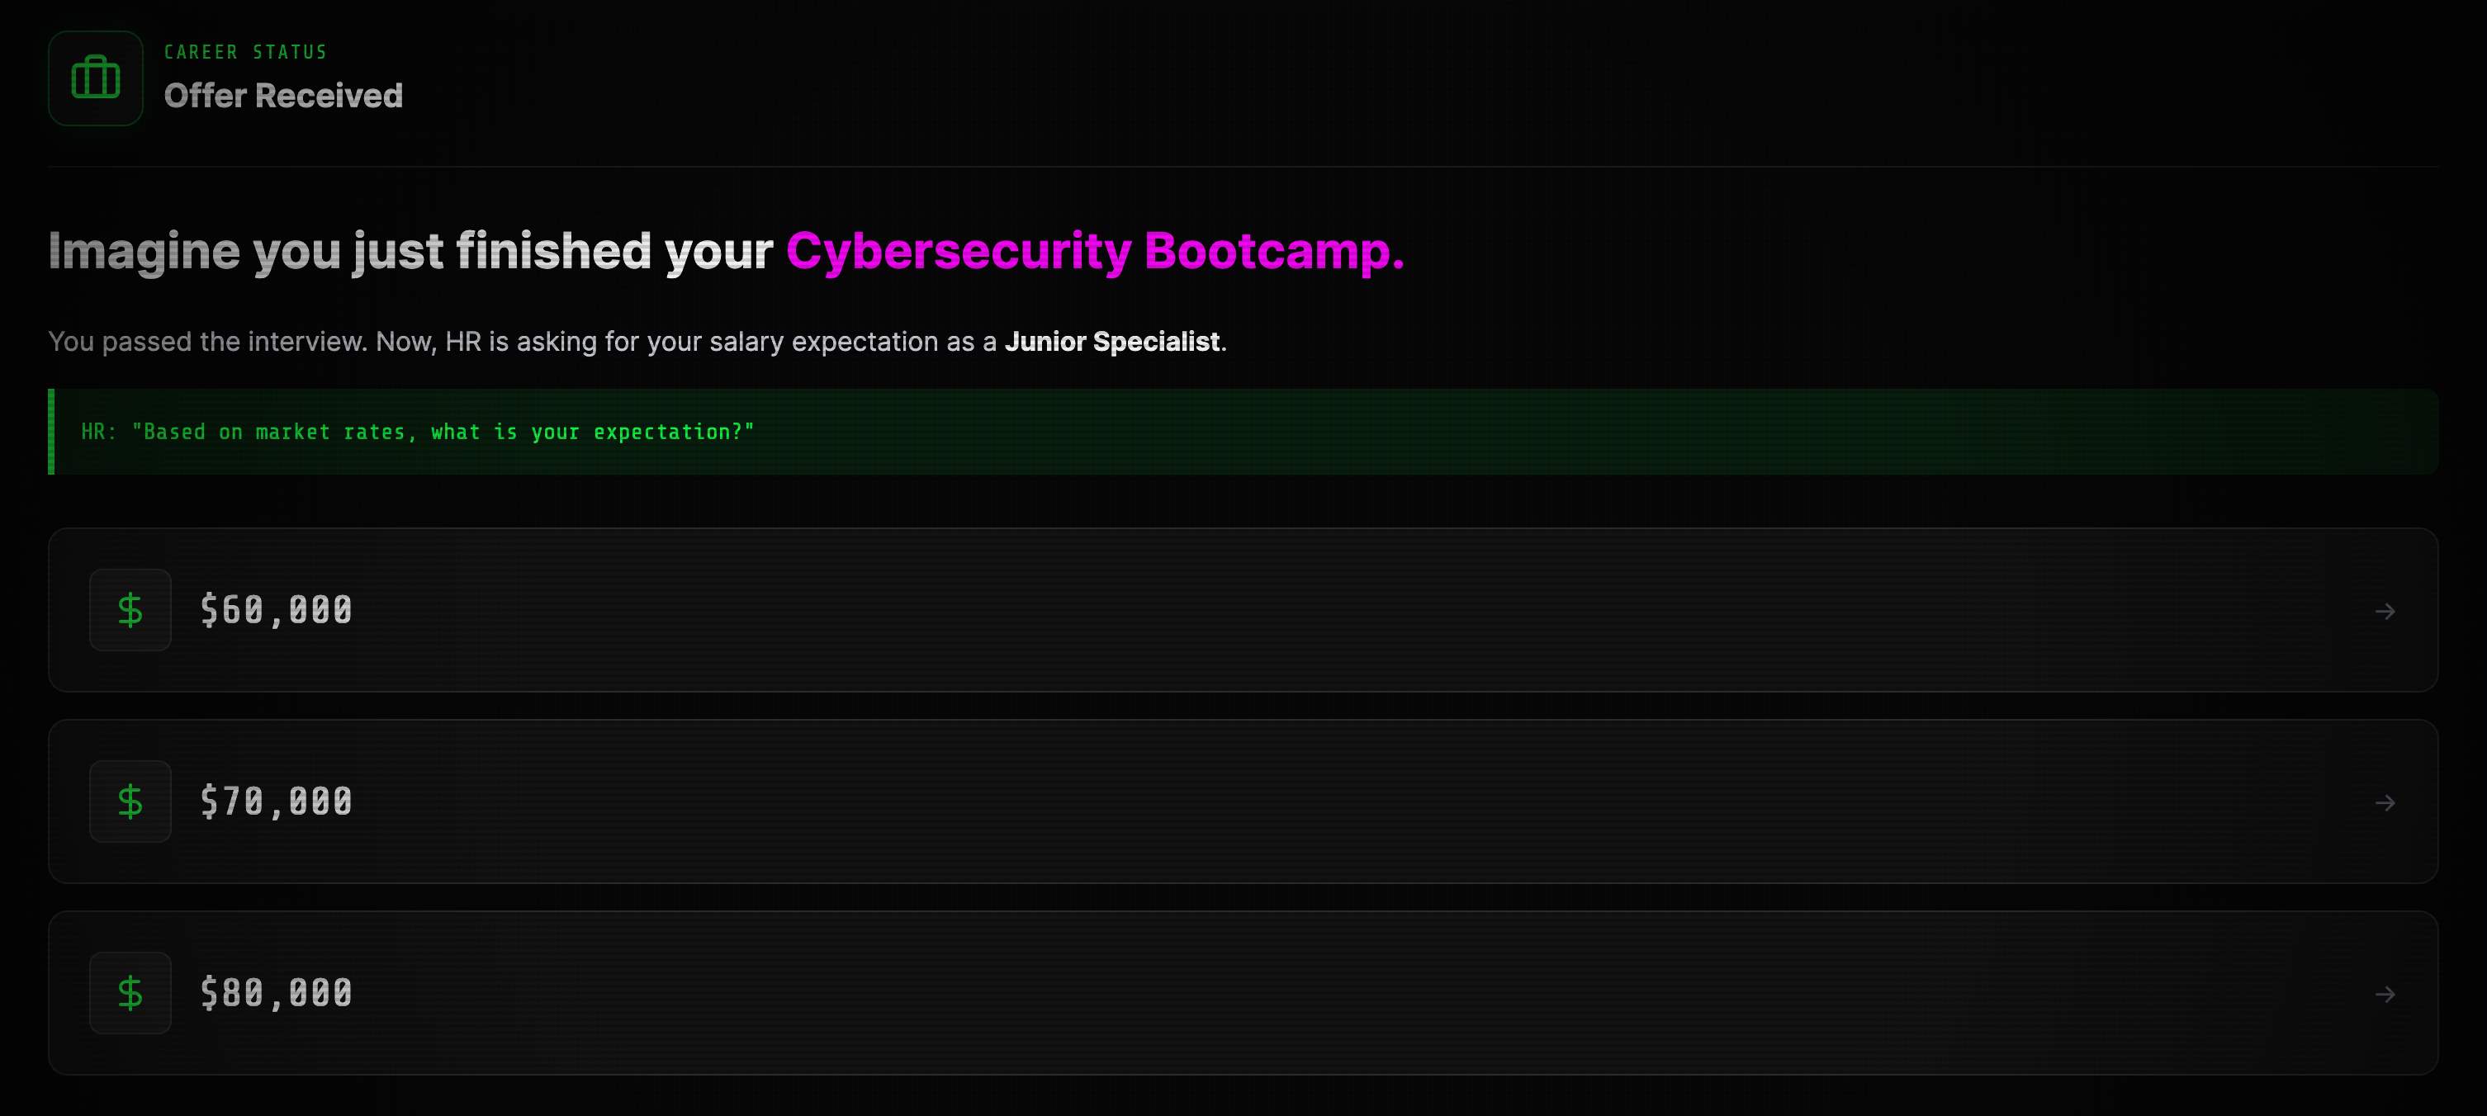The width and height of the screenshot is (2487, 1116).
Task: Click the arrow icon on the $70,000 row
Action: pos(2385,802)
